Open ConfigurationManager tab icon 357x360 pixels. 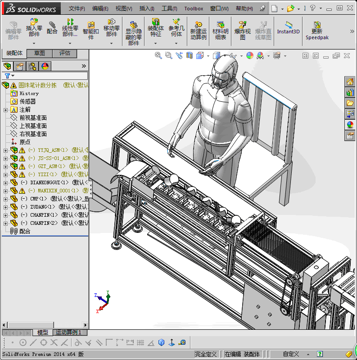[32, 66]
